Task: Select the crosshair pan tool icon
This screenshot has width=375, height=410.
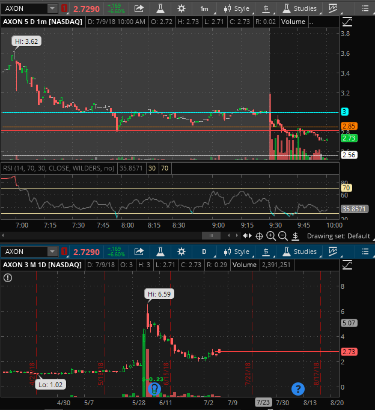Action: click(x=259, y=236)
